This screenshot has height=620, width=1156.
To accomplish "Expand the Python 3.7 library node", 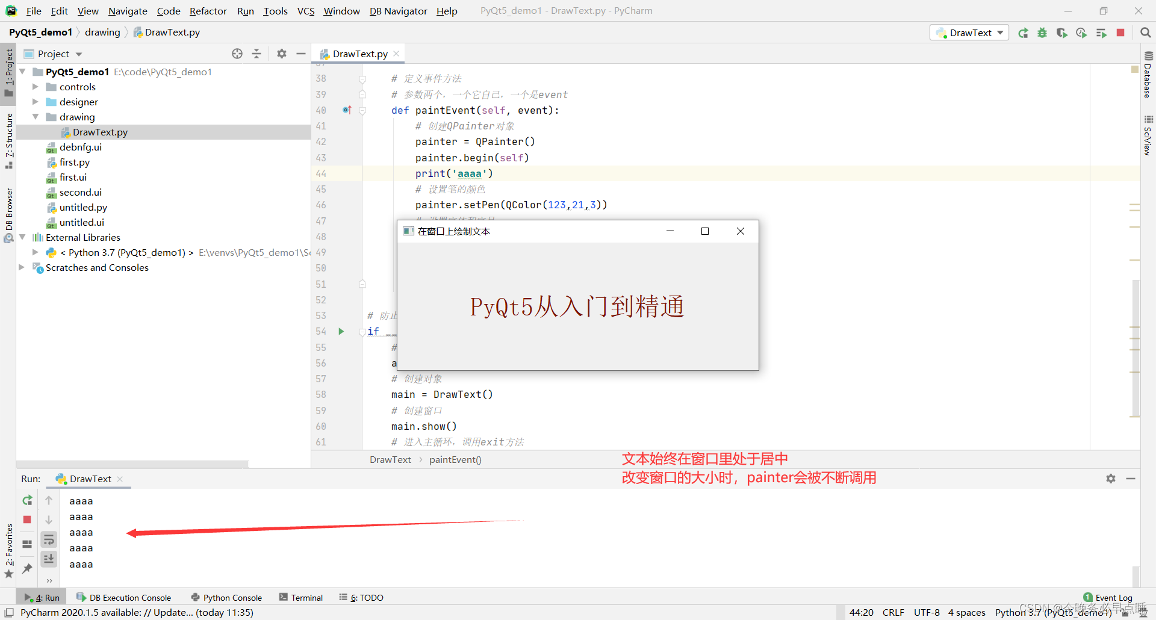I will click(x=35, y=252).
